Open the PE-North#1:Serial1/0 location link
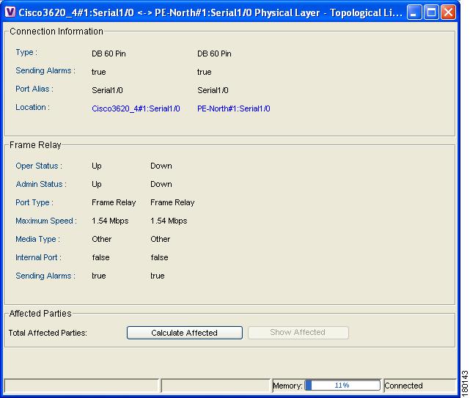 [x=233, y=108]
